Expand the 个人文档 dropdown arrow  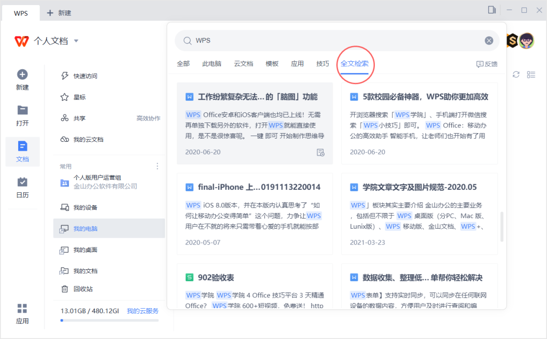pos(76,41)
